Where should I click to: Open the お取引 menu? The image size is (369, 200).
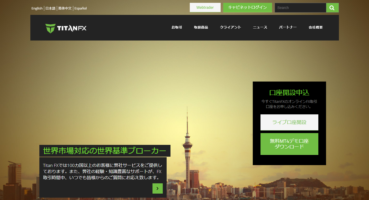[x=177, y=27]
